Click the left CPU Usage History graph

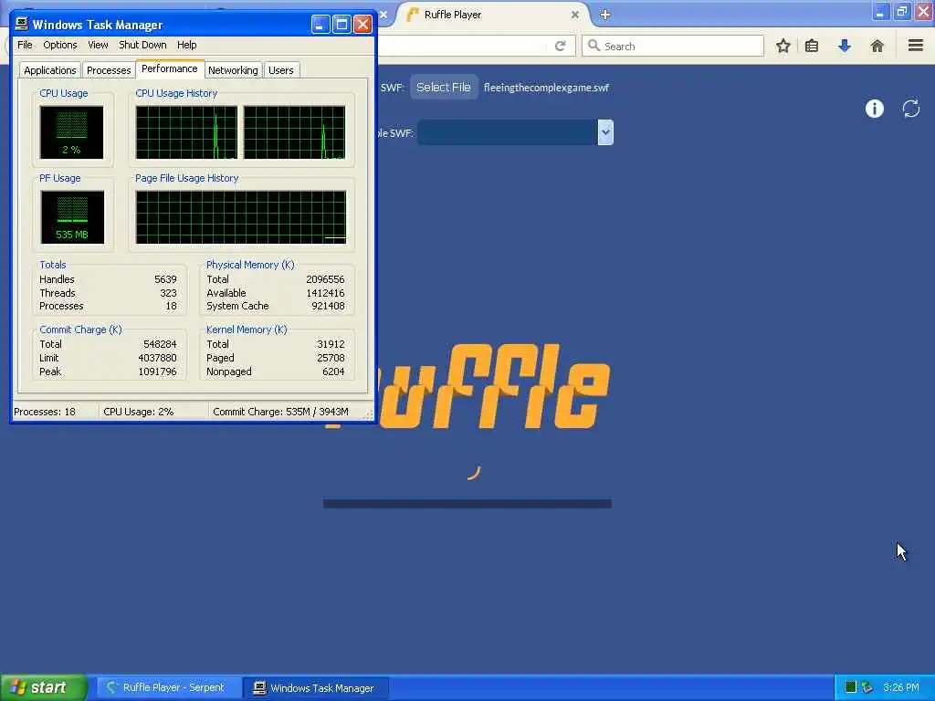(186, 132)
